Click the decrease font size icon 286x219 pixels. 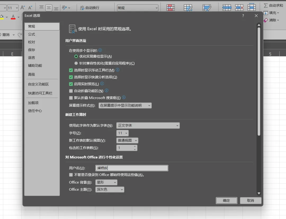pyautogui.click(x=30, y=8)
